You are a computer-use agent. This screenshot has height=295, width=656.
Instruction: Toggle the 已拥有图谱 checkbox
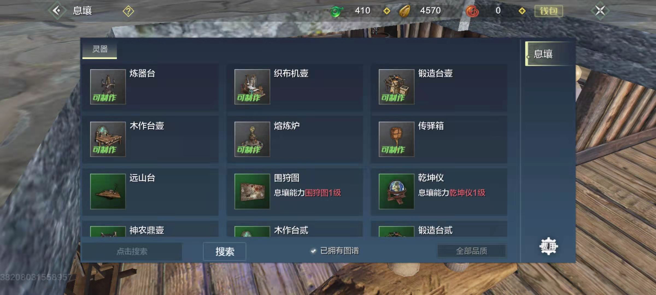tap(314, 251)
